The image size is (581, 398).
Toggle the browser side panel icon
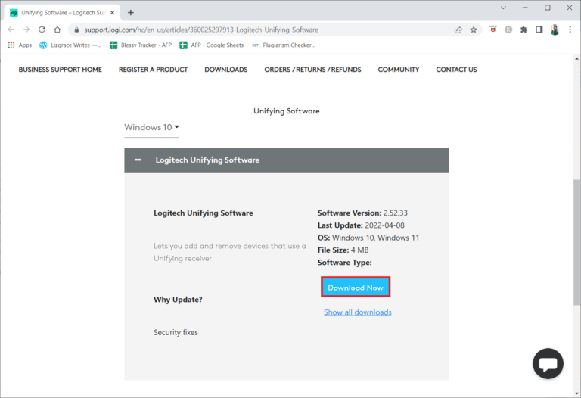click(539, 30)
